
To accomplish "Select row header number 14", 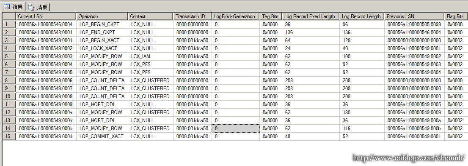I will [x=9, y=129].
